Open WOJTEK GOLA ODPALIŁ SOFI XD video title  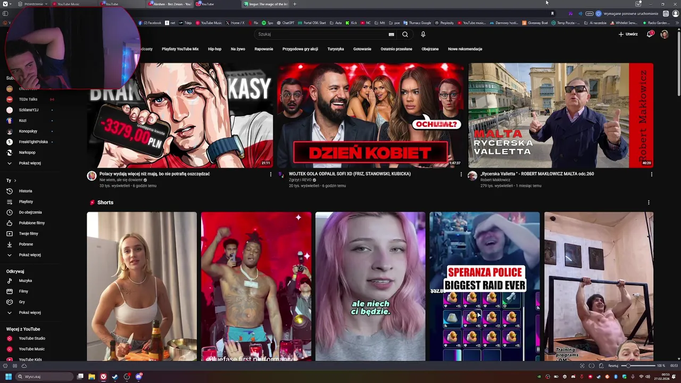[x=350, y=174]
